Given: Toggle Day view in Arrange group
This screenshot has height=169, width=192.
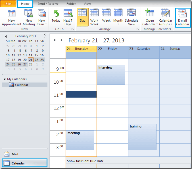Looking at the screenshot, I should tap(82, 17).
